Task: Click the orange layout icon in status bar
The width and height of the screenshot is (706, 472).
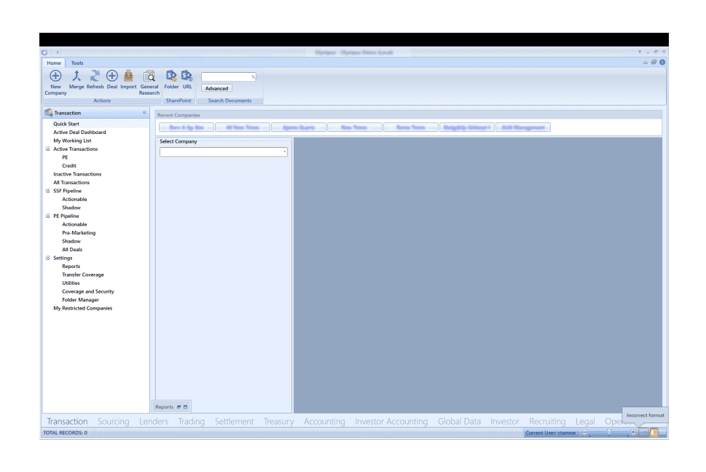Action: point(654,433)
